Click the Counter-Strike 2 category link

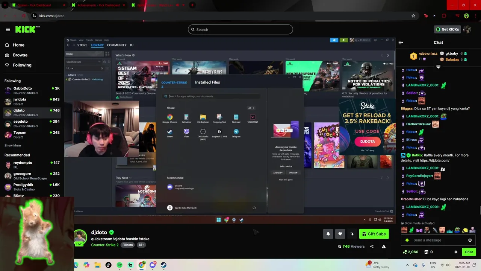tap(105, 245)
